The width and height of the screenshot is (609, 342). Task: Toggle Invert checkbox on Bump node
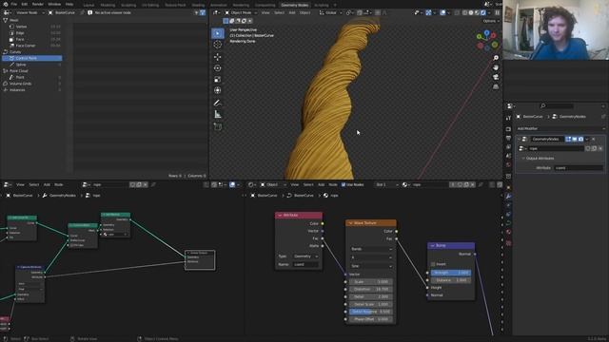433,264
